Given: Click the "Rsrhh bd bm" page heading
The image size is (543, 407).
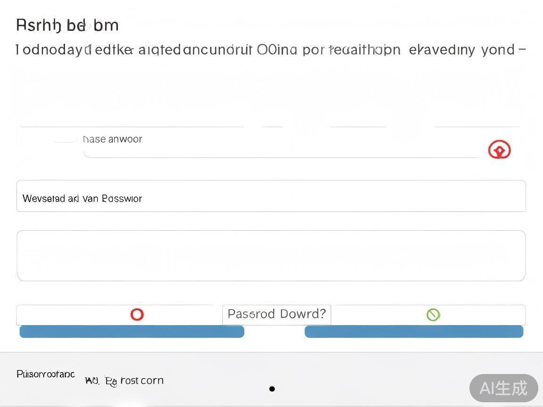Looking at the screenshot, I should (67, 25).
